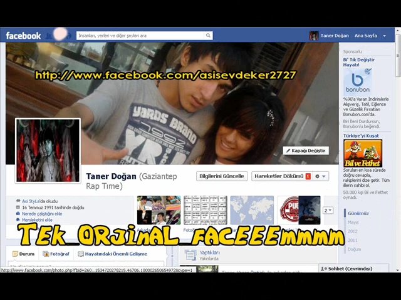Click Bil ve Fethet game image
Viewport: 401px width, 300px height.
[363, 153]
